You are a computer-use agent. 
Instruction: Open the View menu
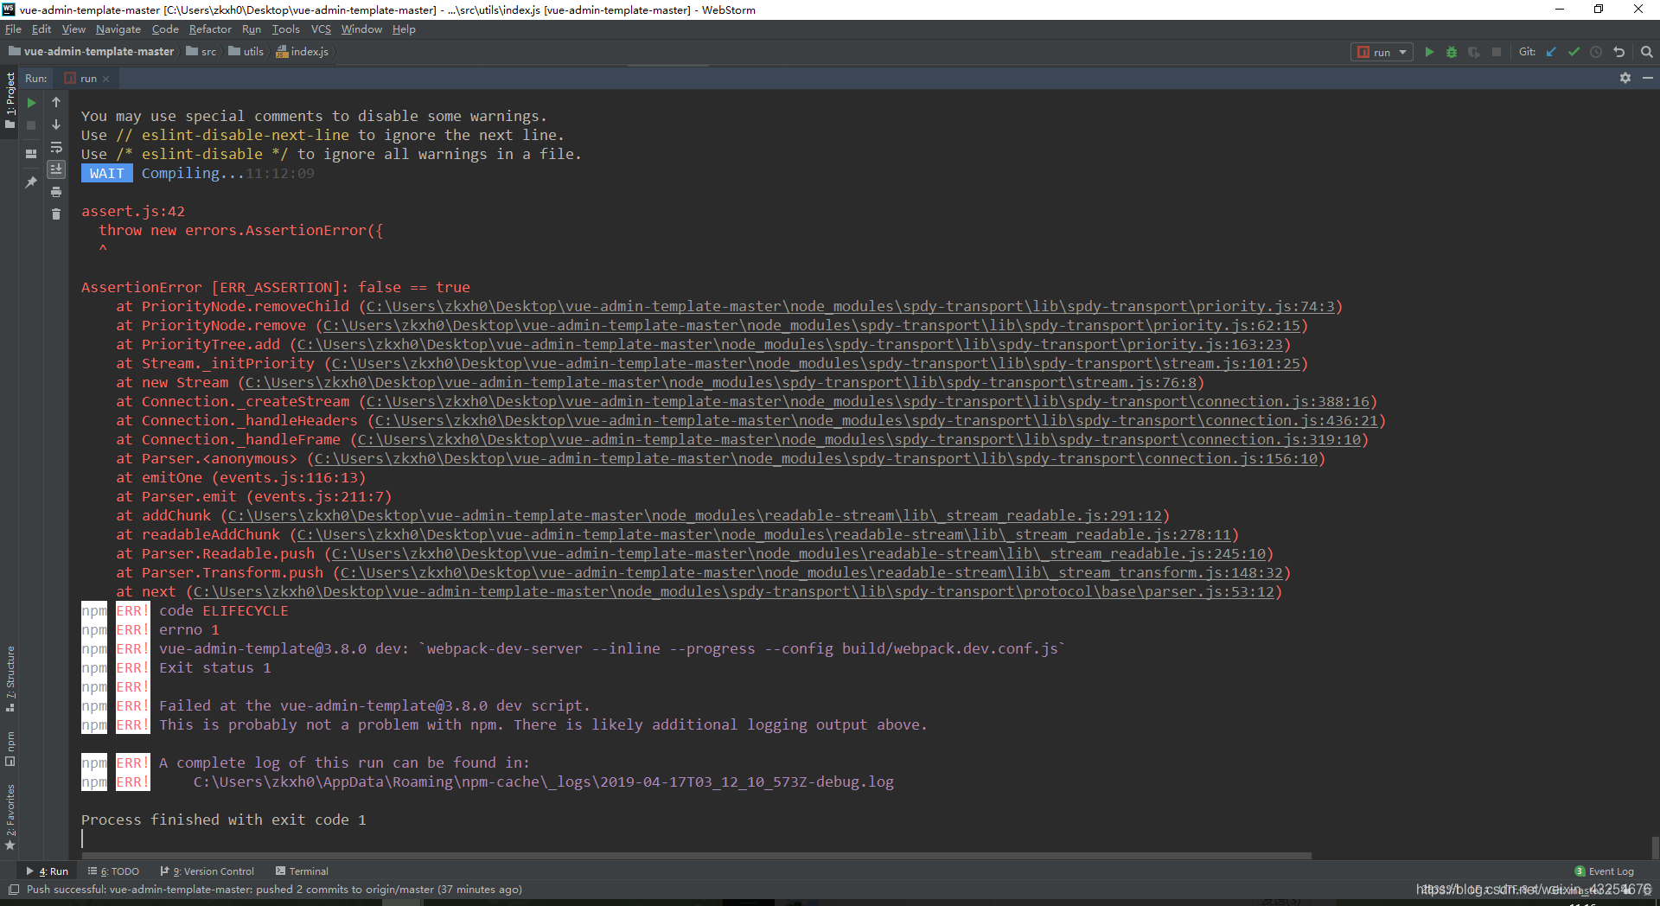pyautogui.click(x=73, y=29)
